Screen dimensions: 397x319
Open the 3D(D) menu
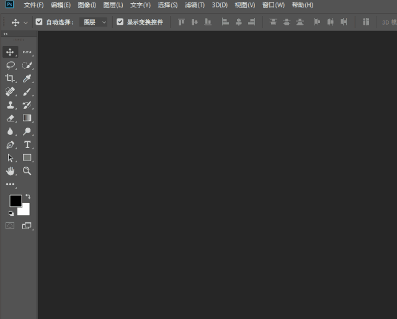[x=220, y=5]
